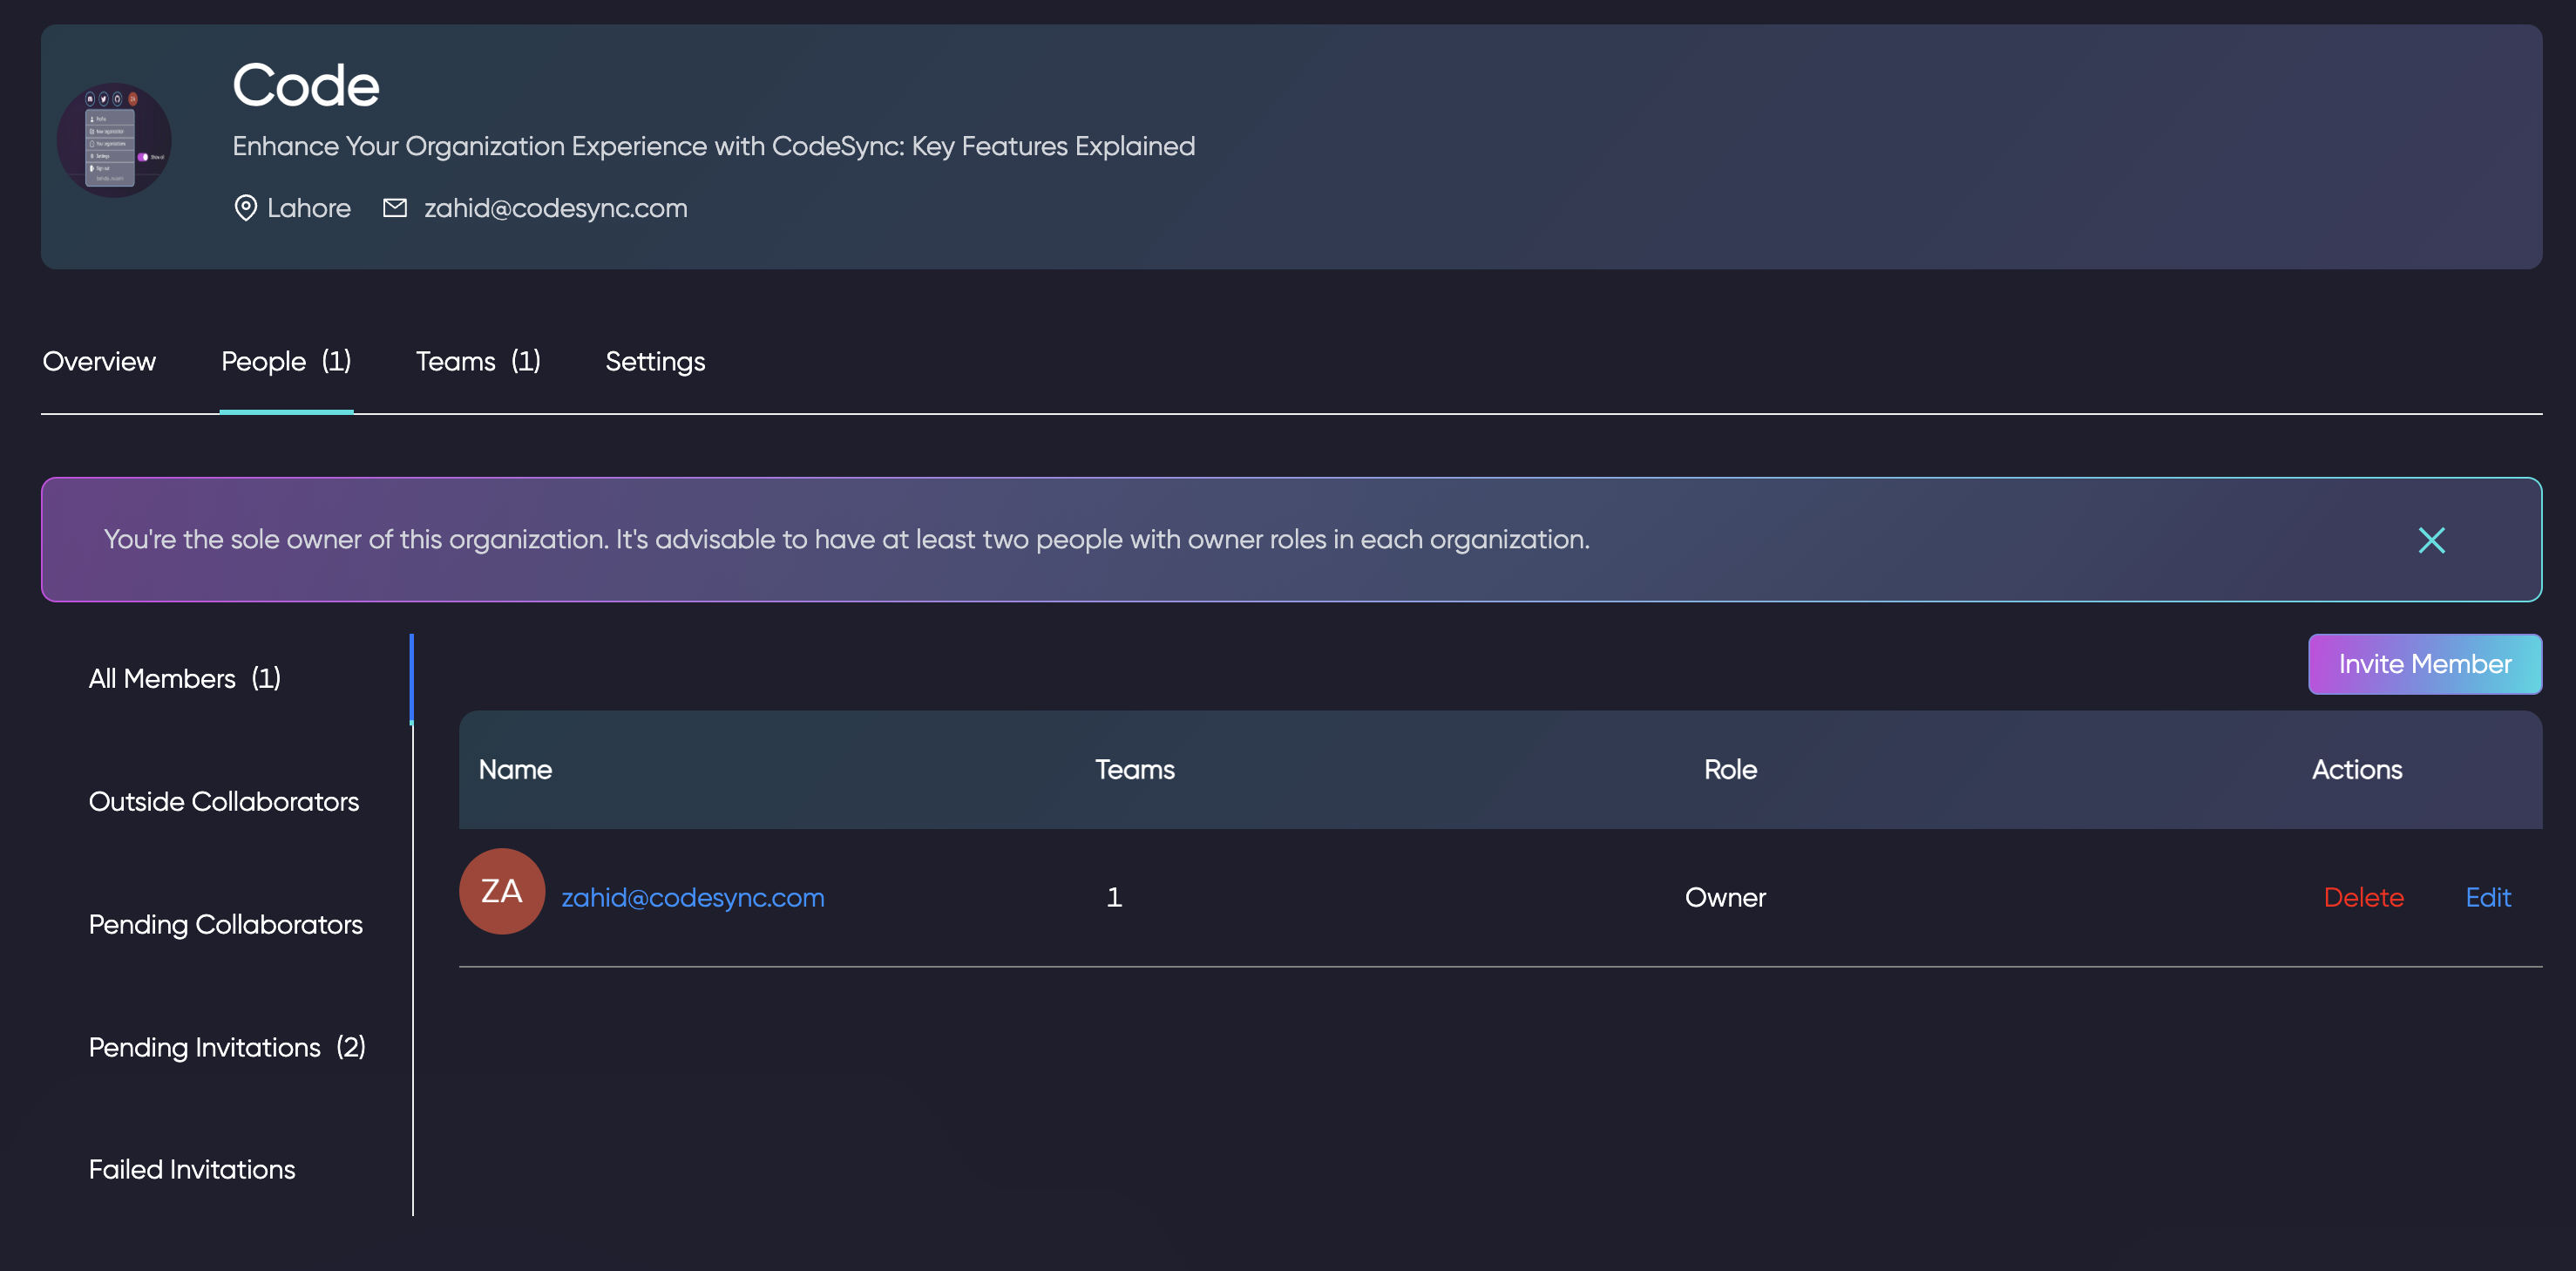Click the Teams column header
The width and height of the screenshot is (2576, 1271).
tap(1134, 769)
